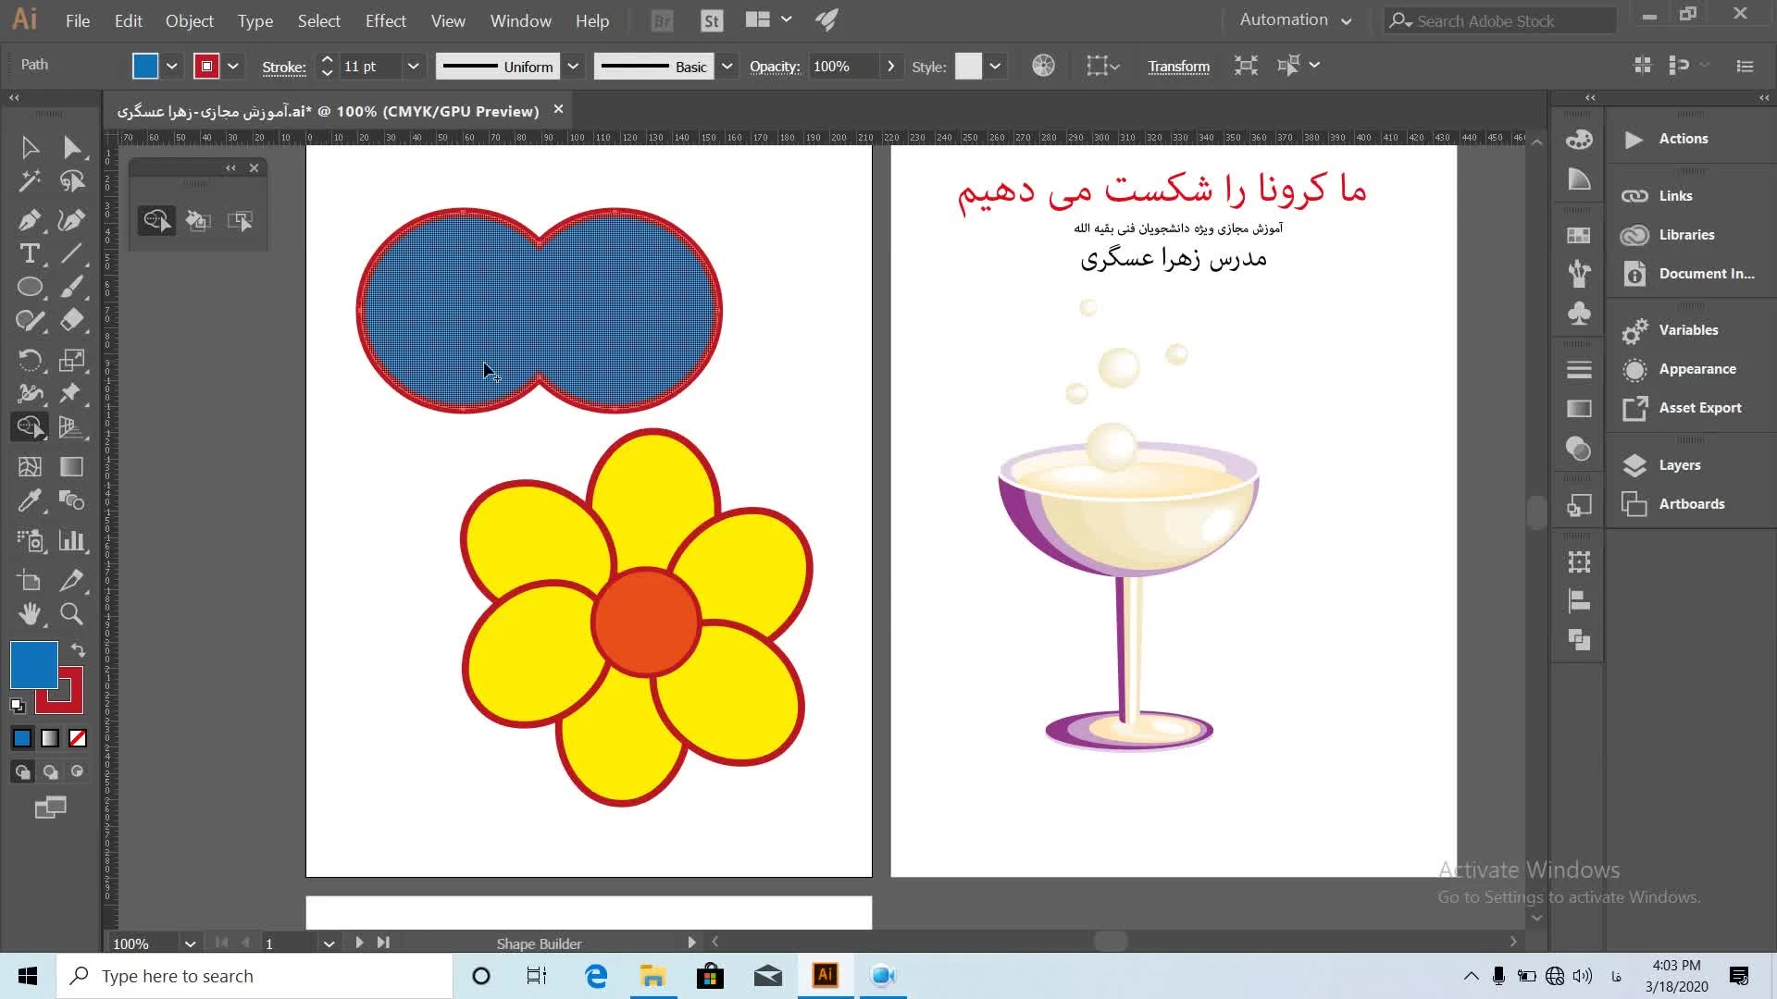This screenshot has width=1777, height=999.
Task: Switch to Draw Behind mode
Action: point(50,771)
